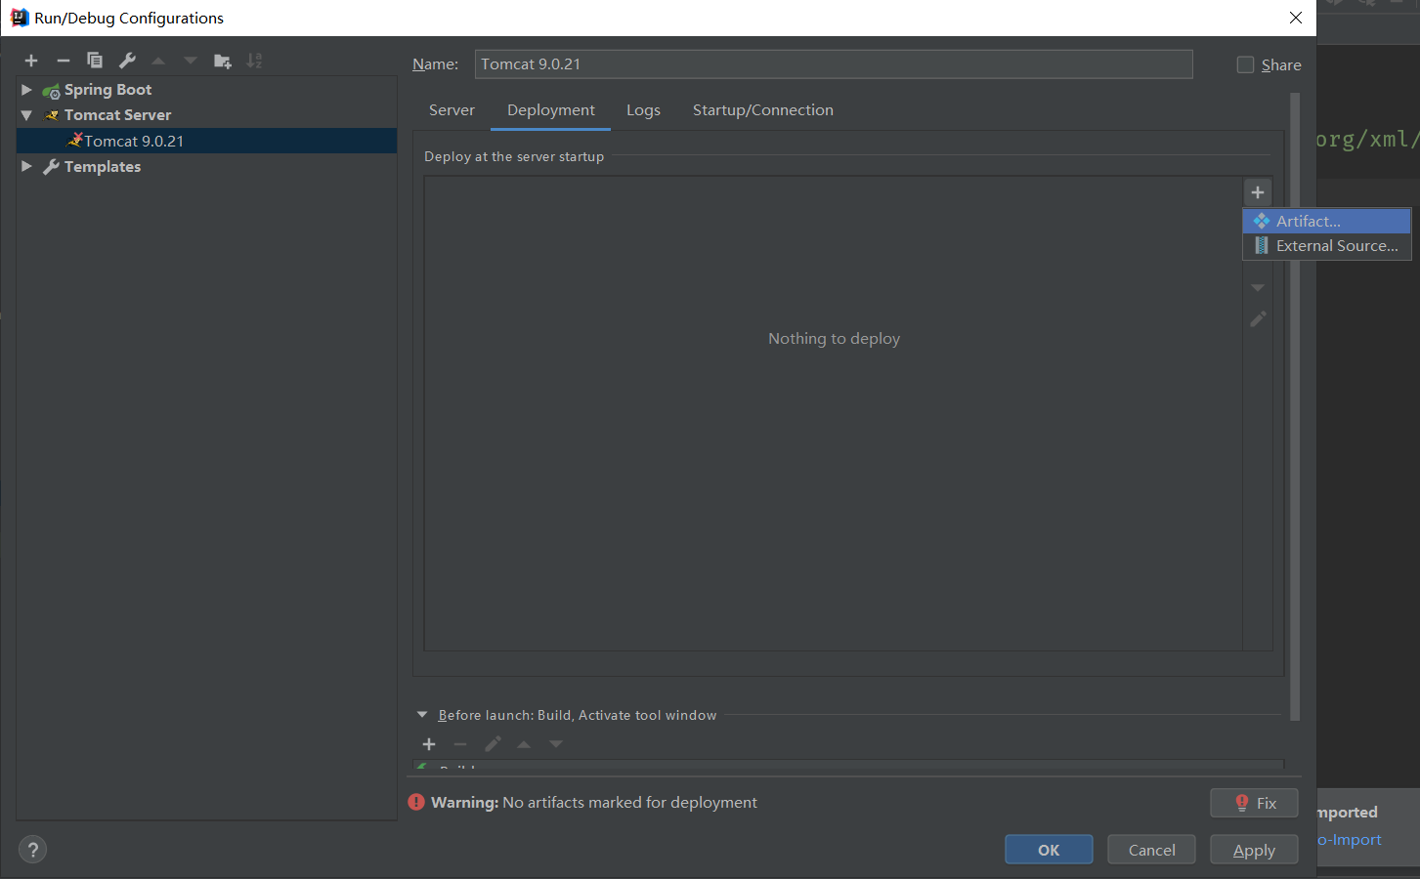Screen dimensions: 1420x879
Task: Move before launch task down
Action: [x=556, y=744]
